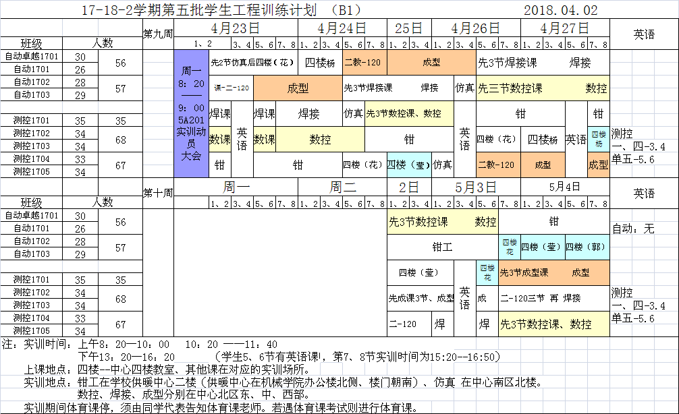
Task: Select the 自动：无 note
Action: pyautogui.click(x=633, y=229)
